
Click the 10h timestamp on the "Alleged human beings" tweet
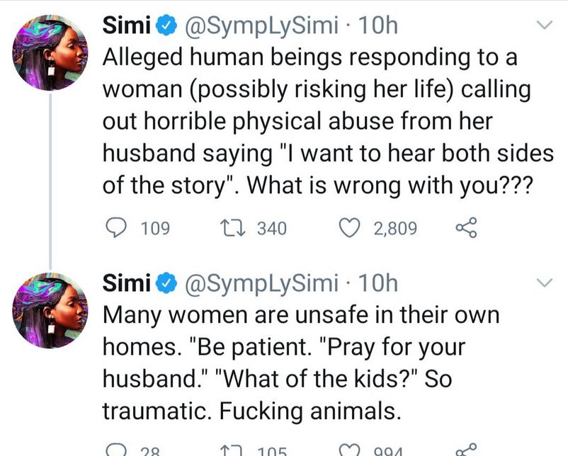tap(378, 27)
